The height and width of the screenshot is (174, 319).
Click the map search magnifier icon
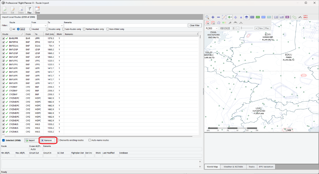tap(207, 17)
